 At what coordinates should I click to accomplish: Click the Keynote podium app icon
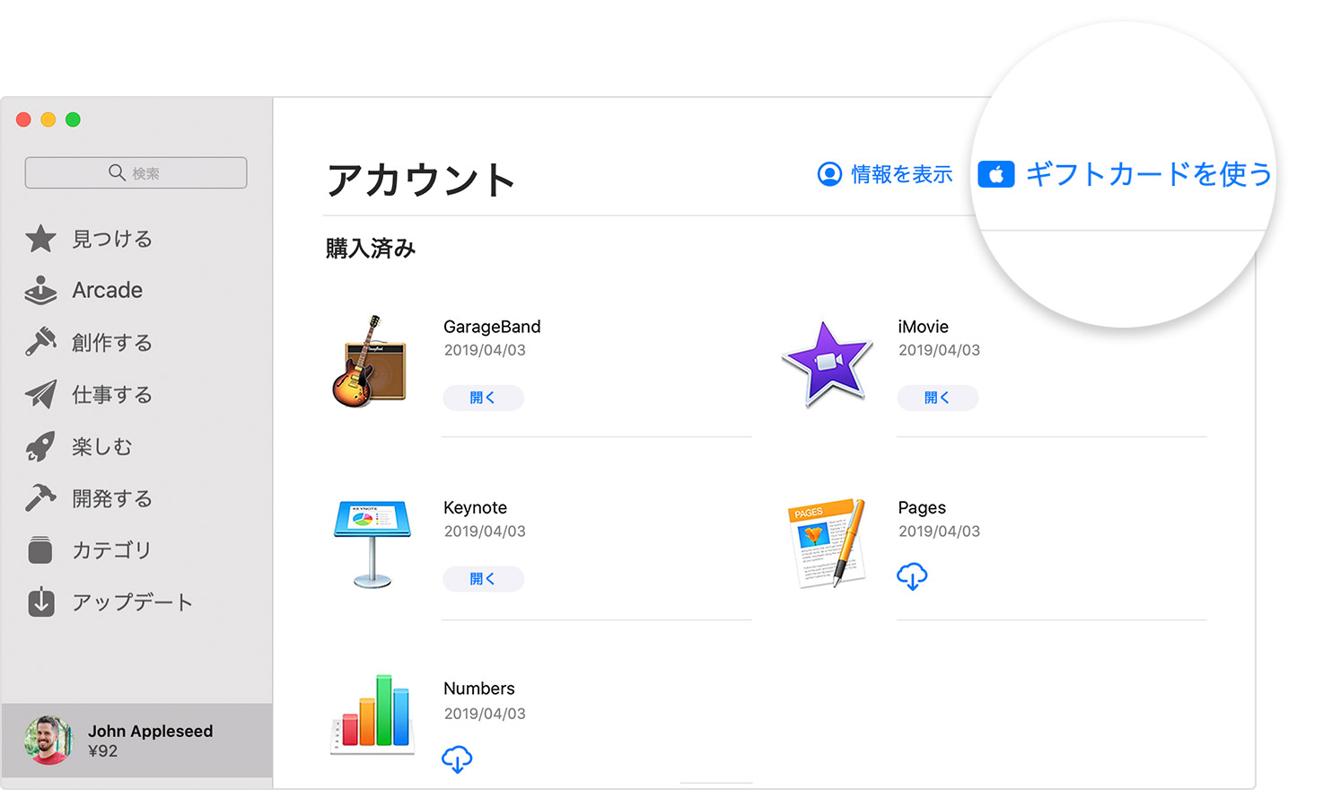(x=372, y=544)
